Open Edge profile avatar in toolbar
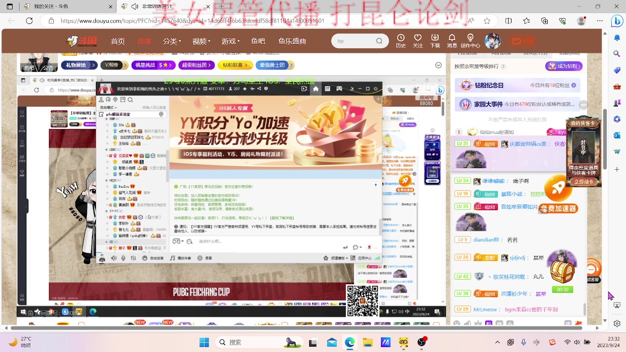This screenshot has width=626, height=352. 581,21
